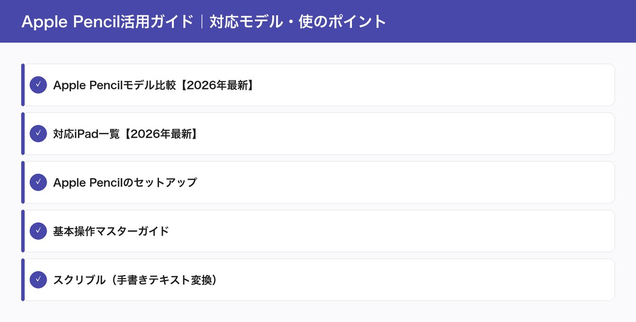The image size is (636, 322).
Task: Select the スクリブル（手書きテキスト変換） title
Action: (135, 280)
